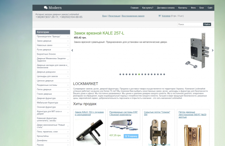
Task: Click the Modern logo speech-bubble icon
Action: (x=46, y=8)
